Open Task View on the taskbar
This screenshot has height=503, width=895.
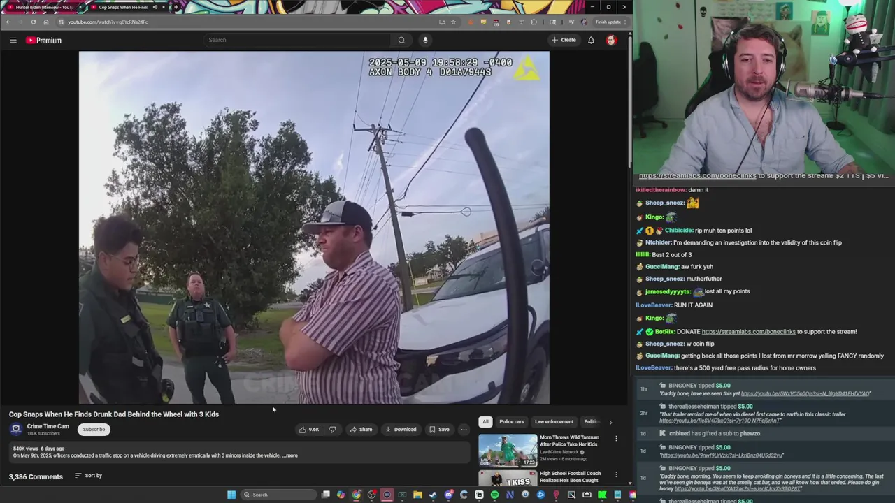326,495
